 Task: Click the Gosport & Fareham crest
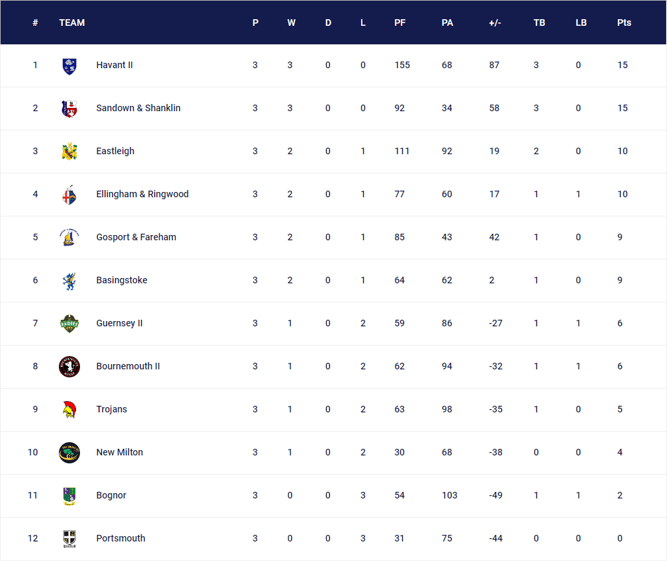(69, 238)
